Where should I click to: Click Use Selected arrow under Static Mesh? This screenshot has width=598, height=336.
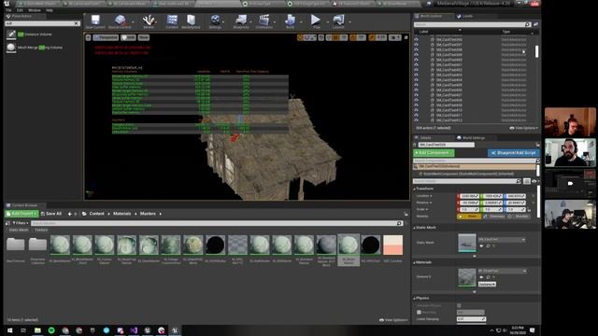tap(482, 246)
